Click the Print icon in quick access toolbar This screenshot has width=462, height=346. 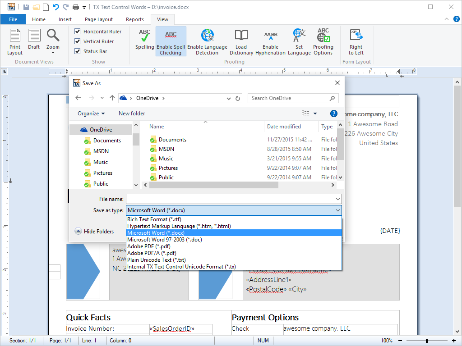[76, 7]
